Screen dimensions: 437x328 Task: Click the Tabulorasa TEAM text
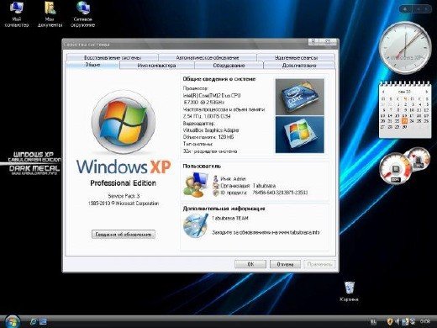(x=230, y=218)
